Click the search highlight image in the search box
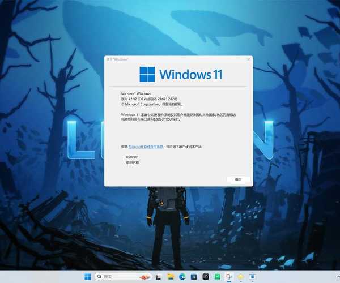This screenshot has width=340, height=283. pos(145,277)
